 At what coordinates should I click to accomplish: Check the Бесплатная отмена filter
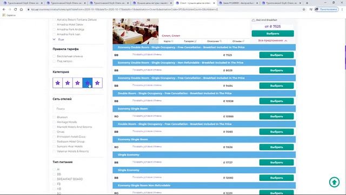(x=54, y=56)
